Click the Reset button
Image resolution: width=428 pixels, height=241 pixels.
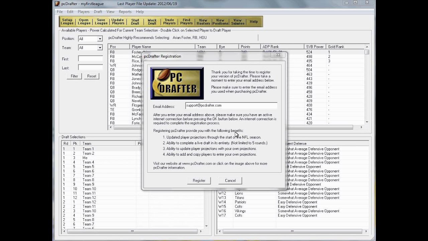(x=92, y=76)
